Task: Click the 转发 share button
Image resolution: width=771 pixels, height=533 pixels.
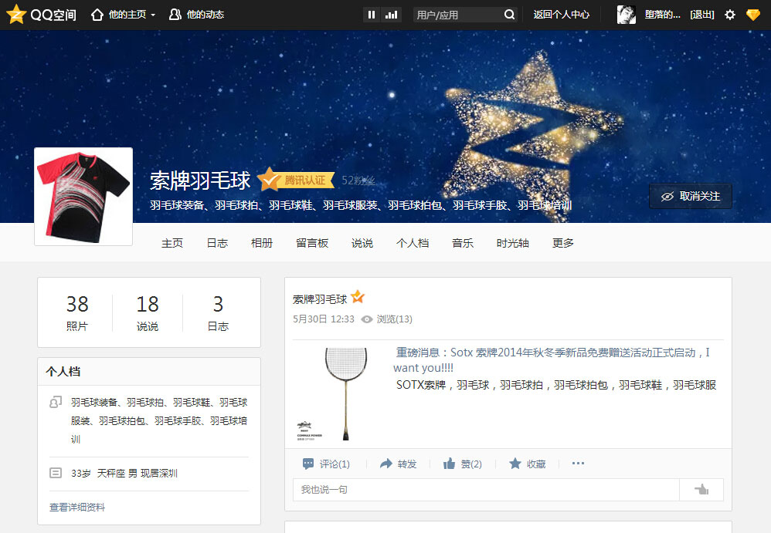Action: [399, 464]
